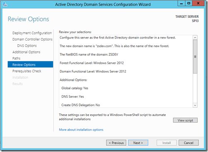The width and height of the screenshot is (208, 152).
Task: Select the DNS Options step
Action: pos(27,46)
